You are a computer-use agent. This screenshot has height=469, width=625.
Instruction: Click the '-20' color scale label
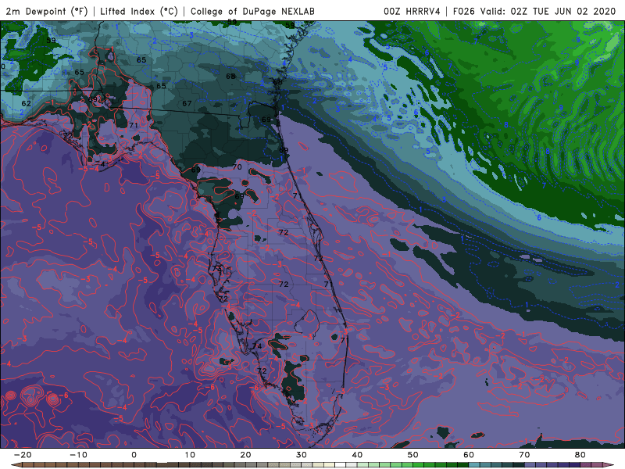tap(23, 455)
